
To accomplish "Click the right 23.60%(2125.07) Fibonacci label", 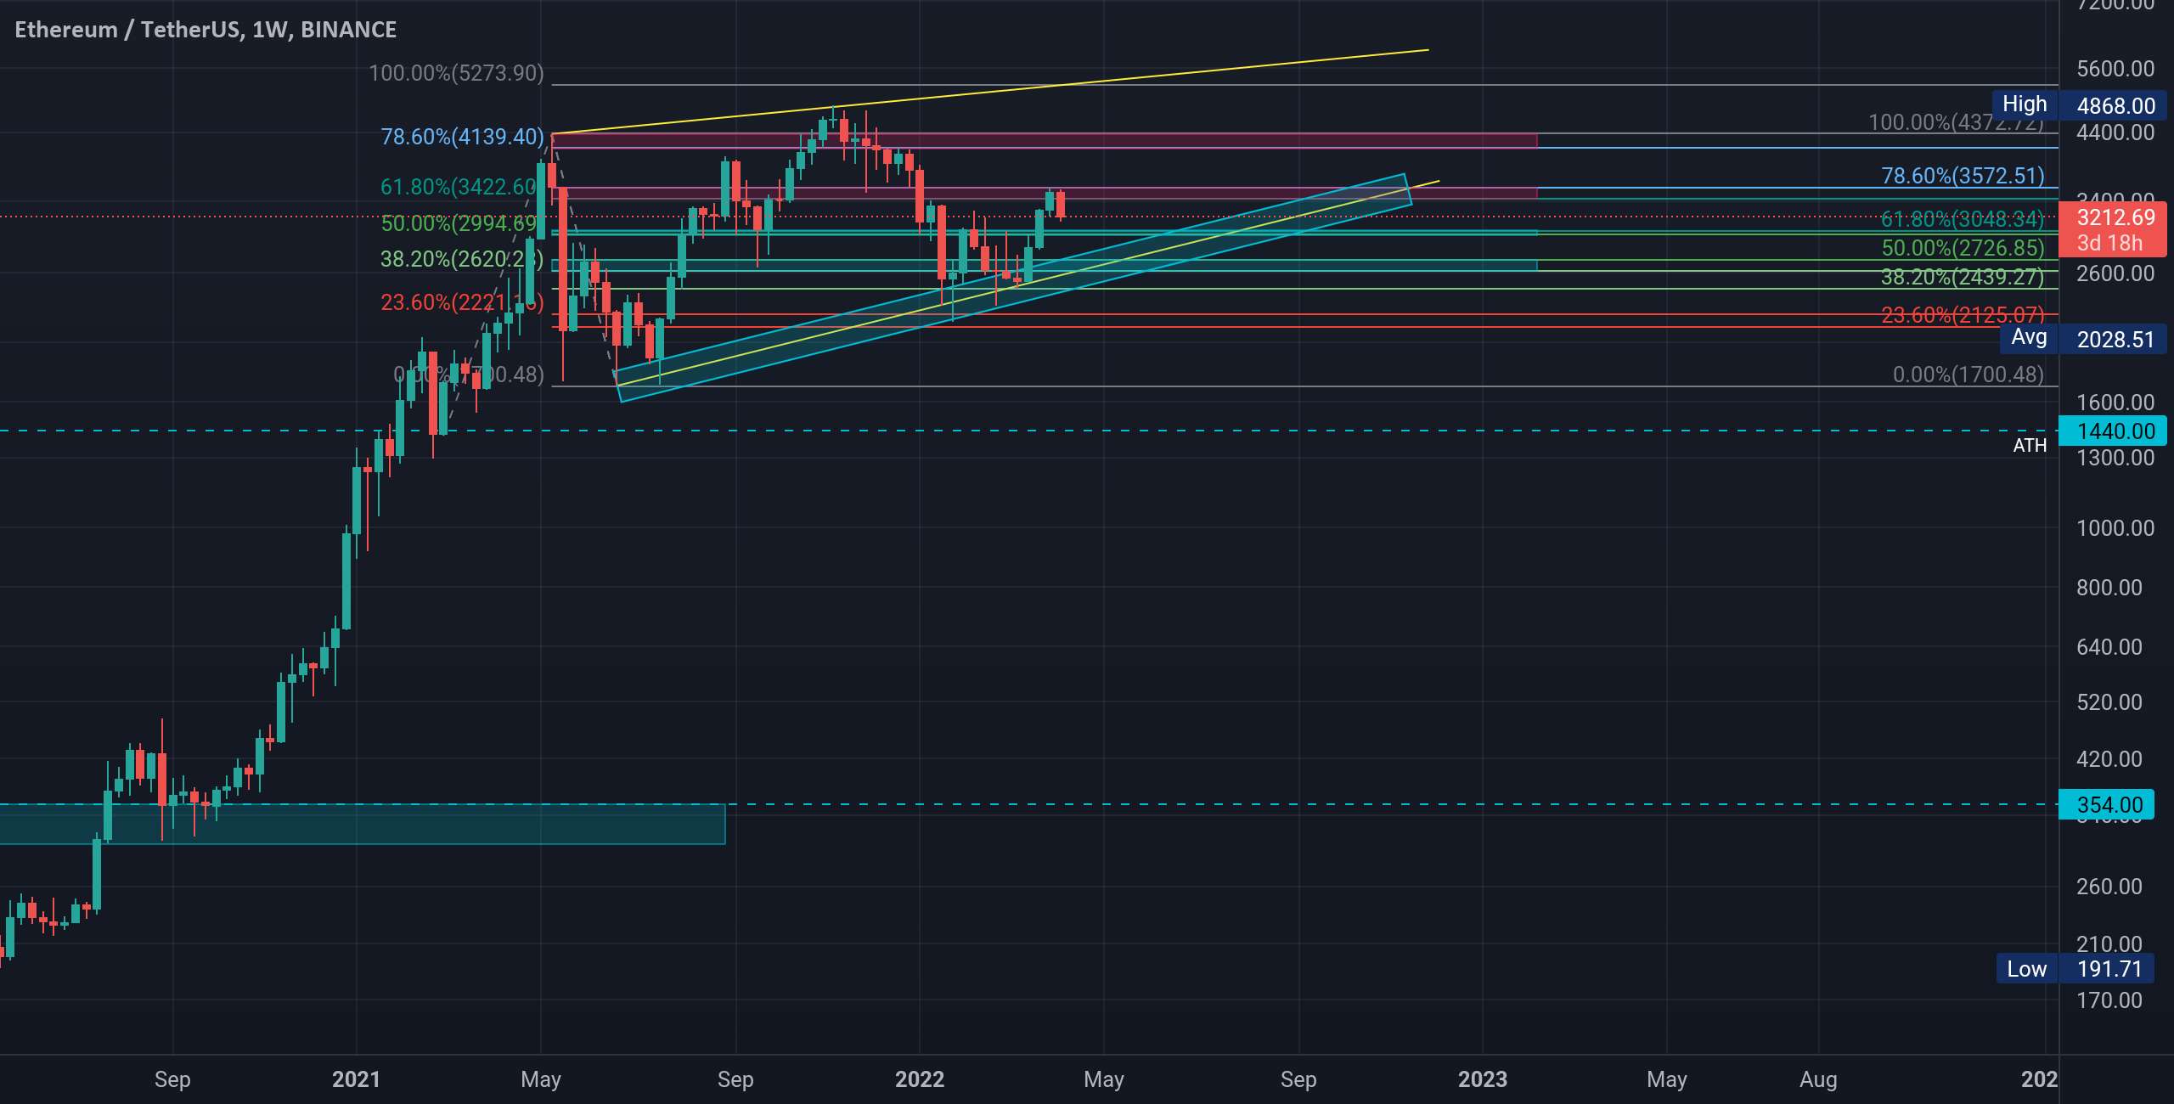I will click(x=1963, y=315).
